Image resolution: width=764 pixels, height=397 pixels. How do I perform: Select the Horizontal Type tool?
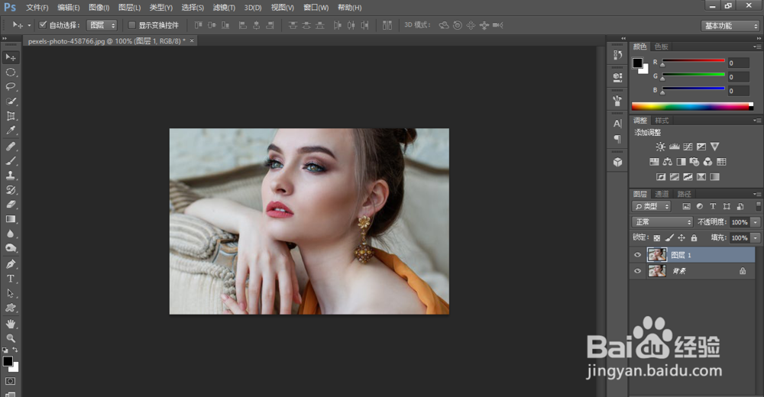tap(11, 279)
